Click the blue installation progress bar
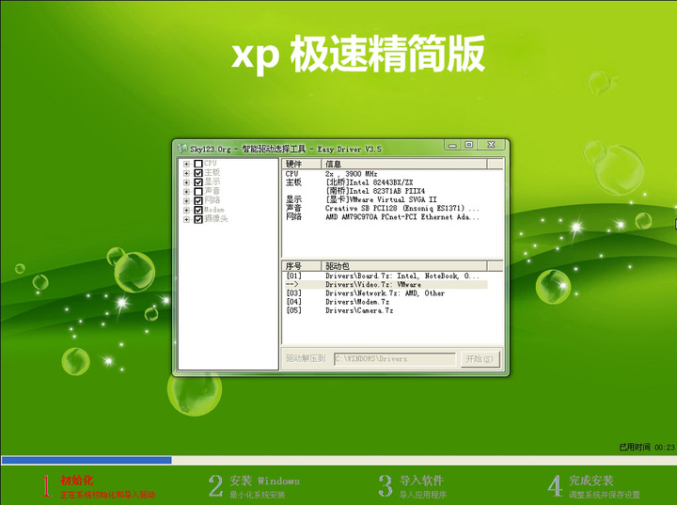Viewport: 677px width, 505px height. pyautogui.click(x=87, y=460)
